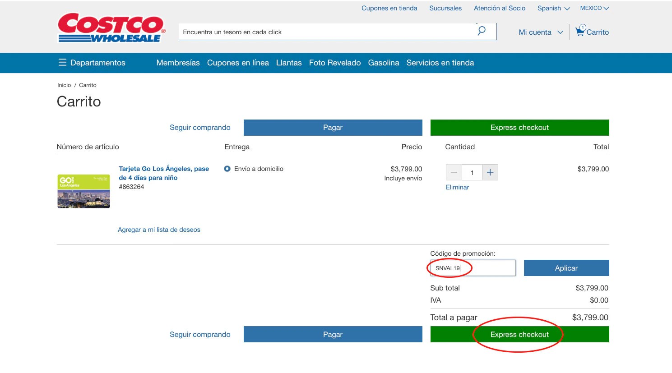Click the upper Pagar button

[333, 128]
